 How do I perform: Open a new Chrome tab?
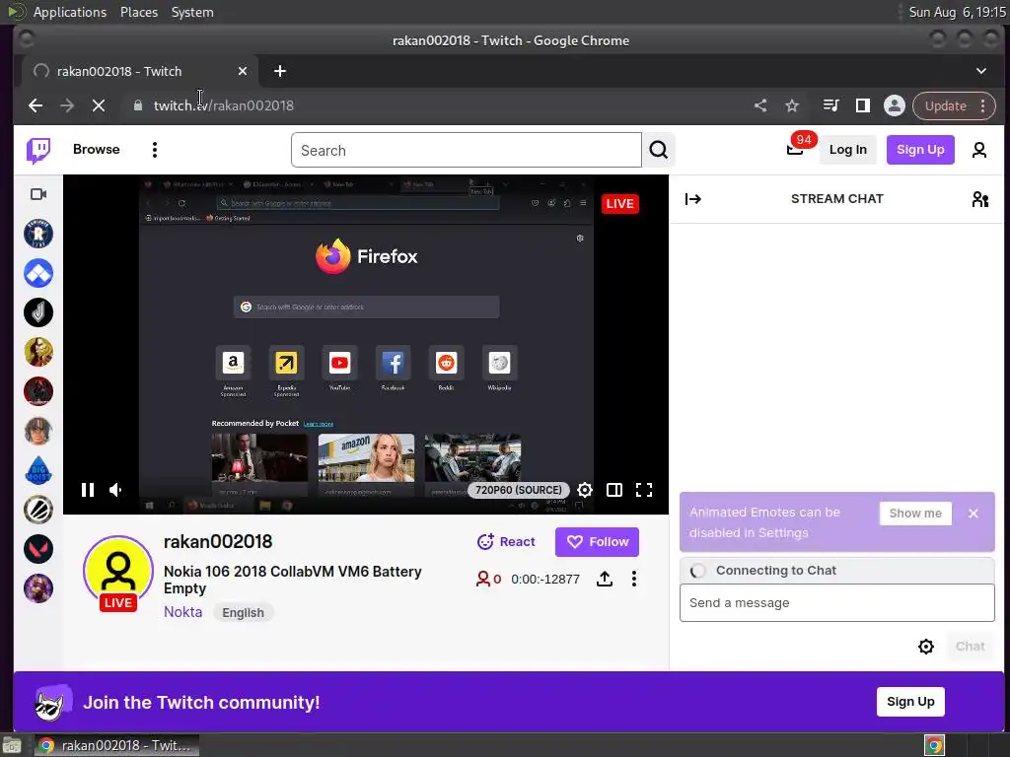[x=279, y=71]
